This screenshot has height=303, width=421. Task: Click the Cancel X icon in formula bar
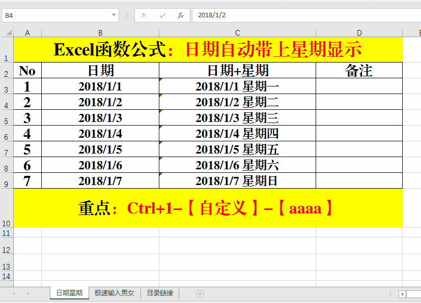point(144,15)
